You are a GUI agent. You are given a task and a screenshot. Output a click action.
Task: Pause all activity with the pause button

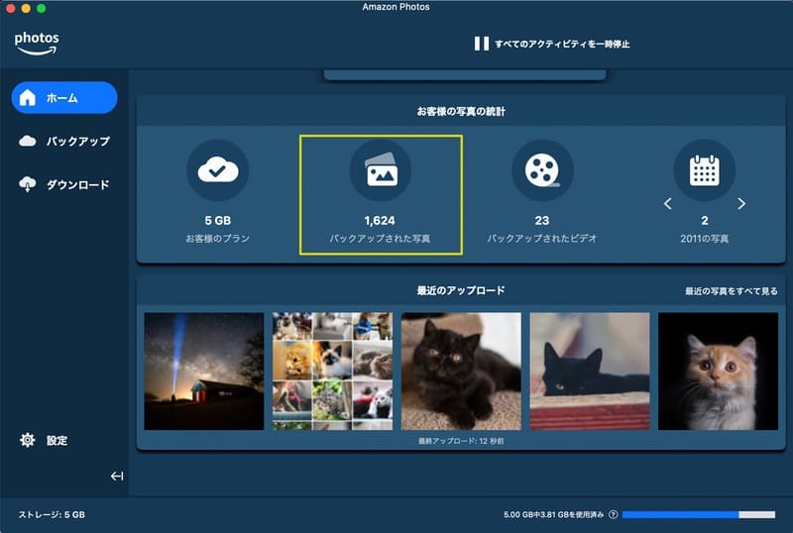click(x=481, y=44)
